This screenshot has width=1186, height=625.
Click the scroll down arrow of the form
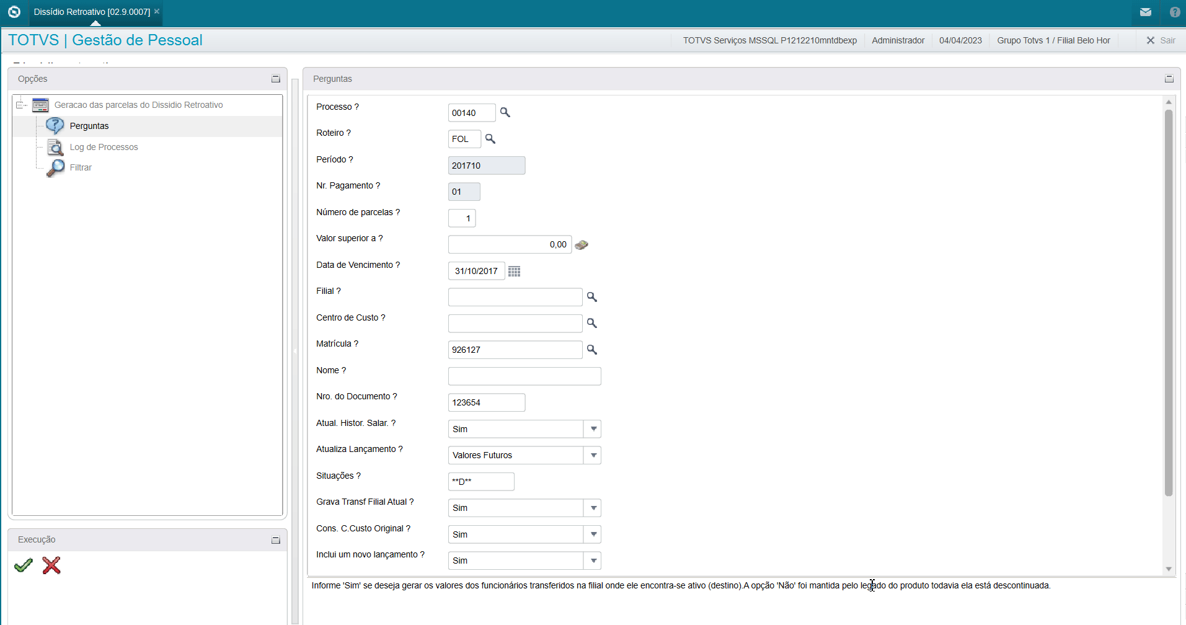tap(1169, 569)
